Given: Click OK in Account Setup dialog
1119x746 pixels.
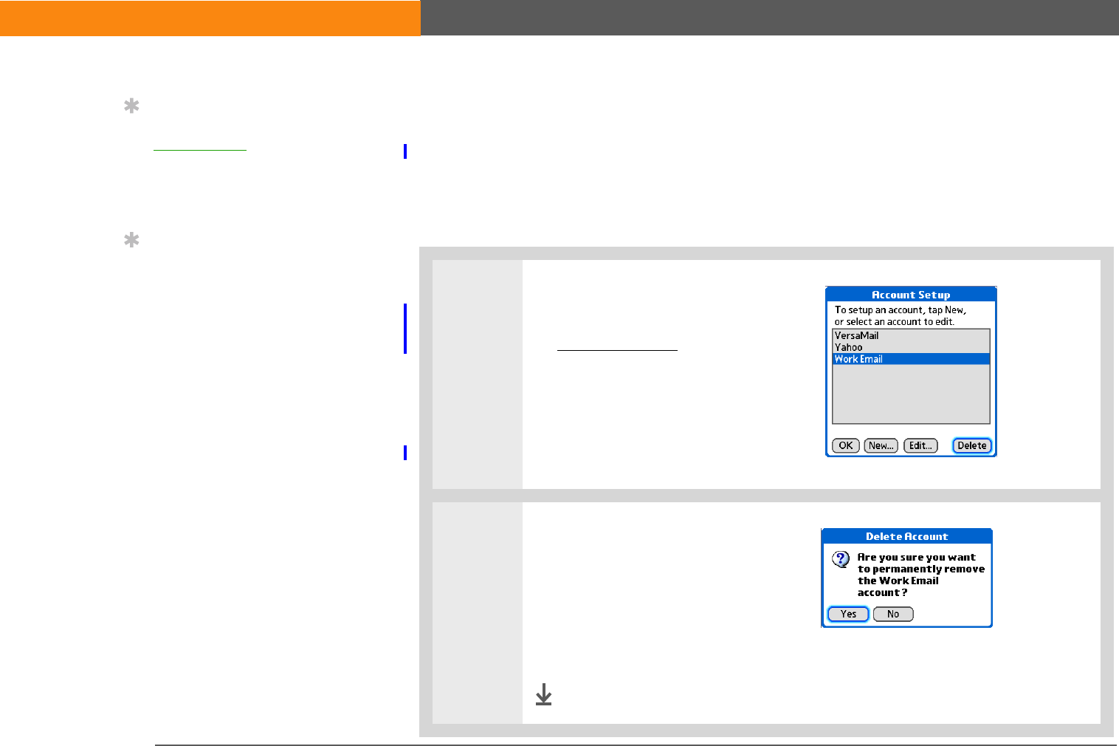Looking at the screenshot, I should click(x=845, y=445).
